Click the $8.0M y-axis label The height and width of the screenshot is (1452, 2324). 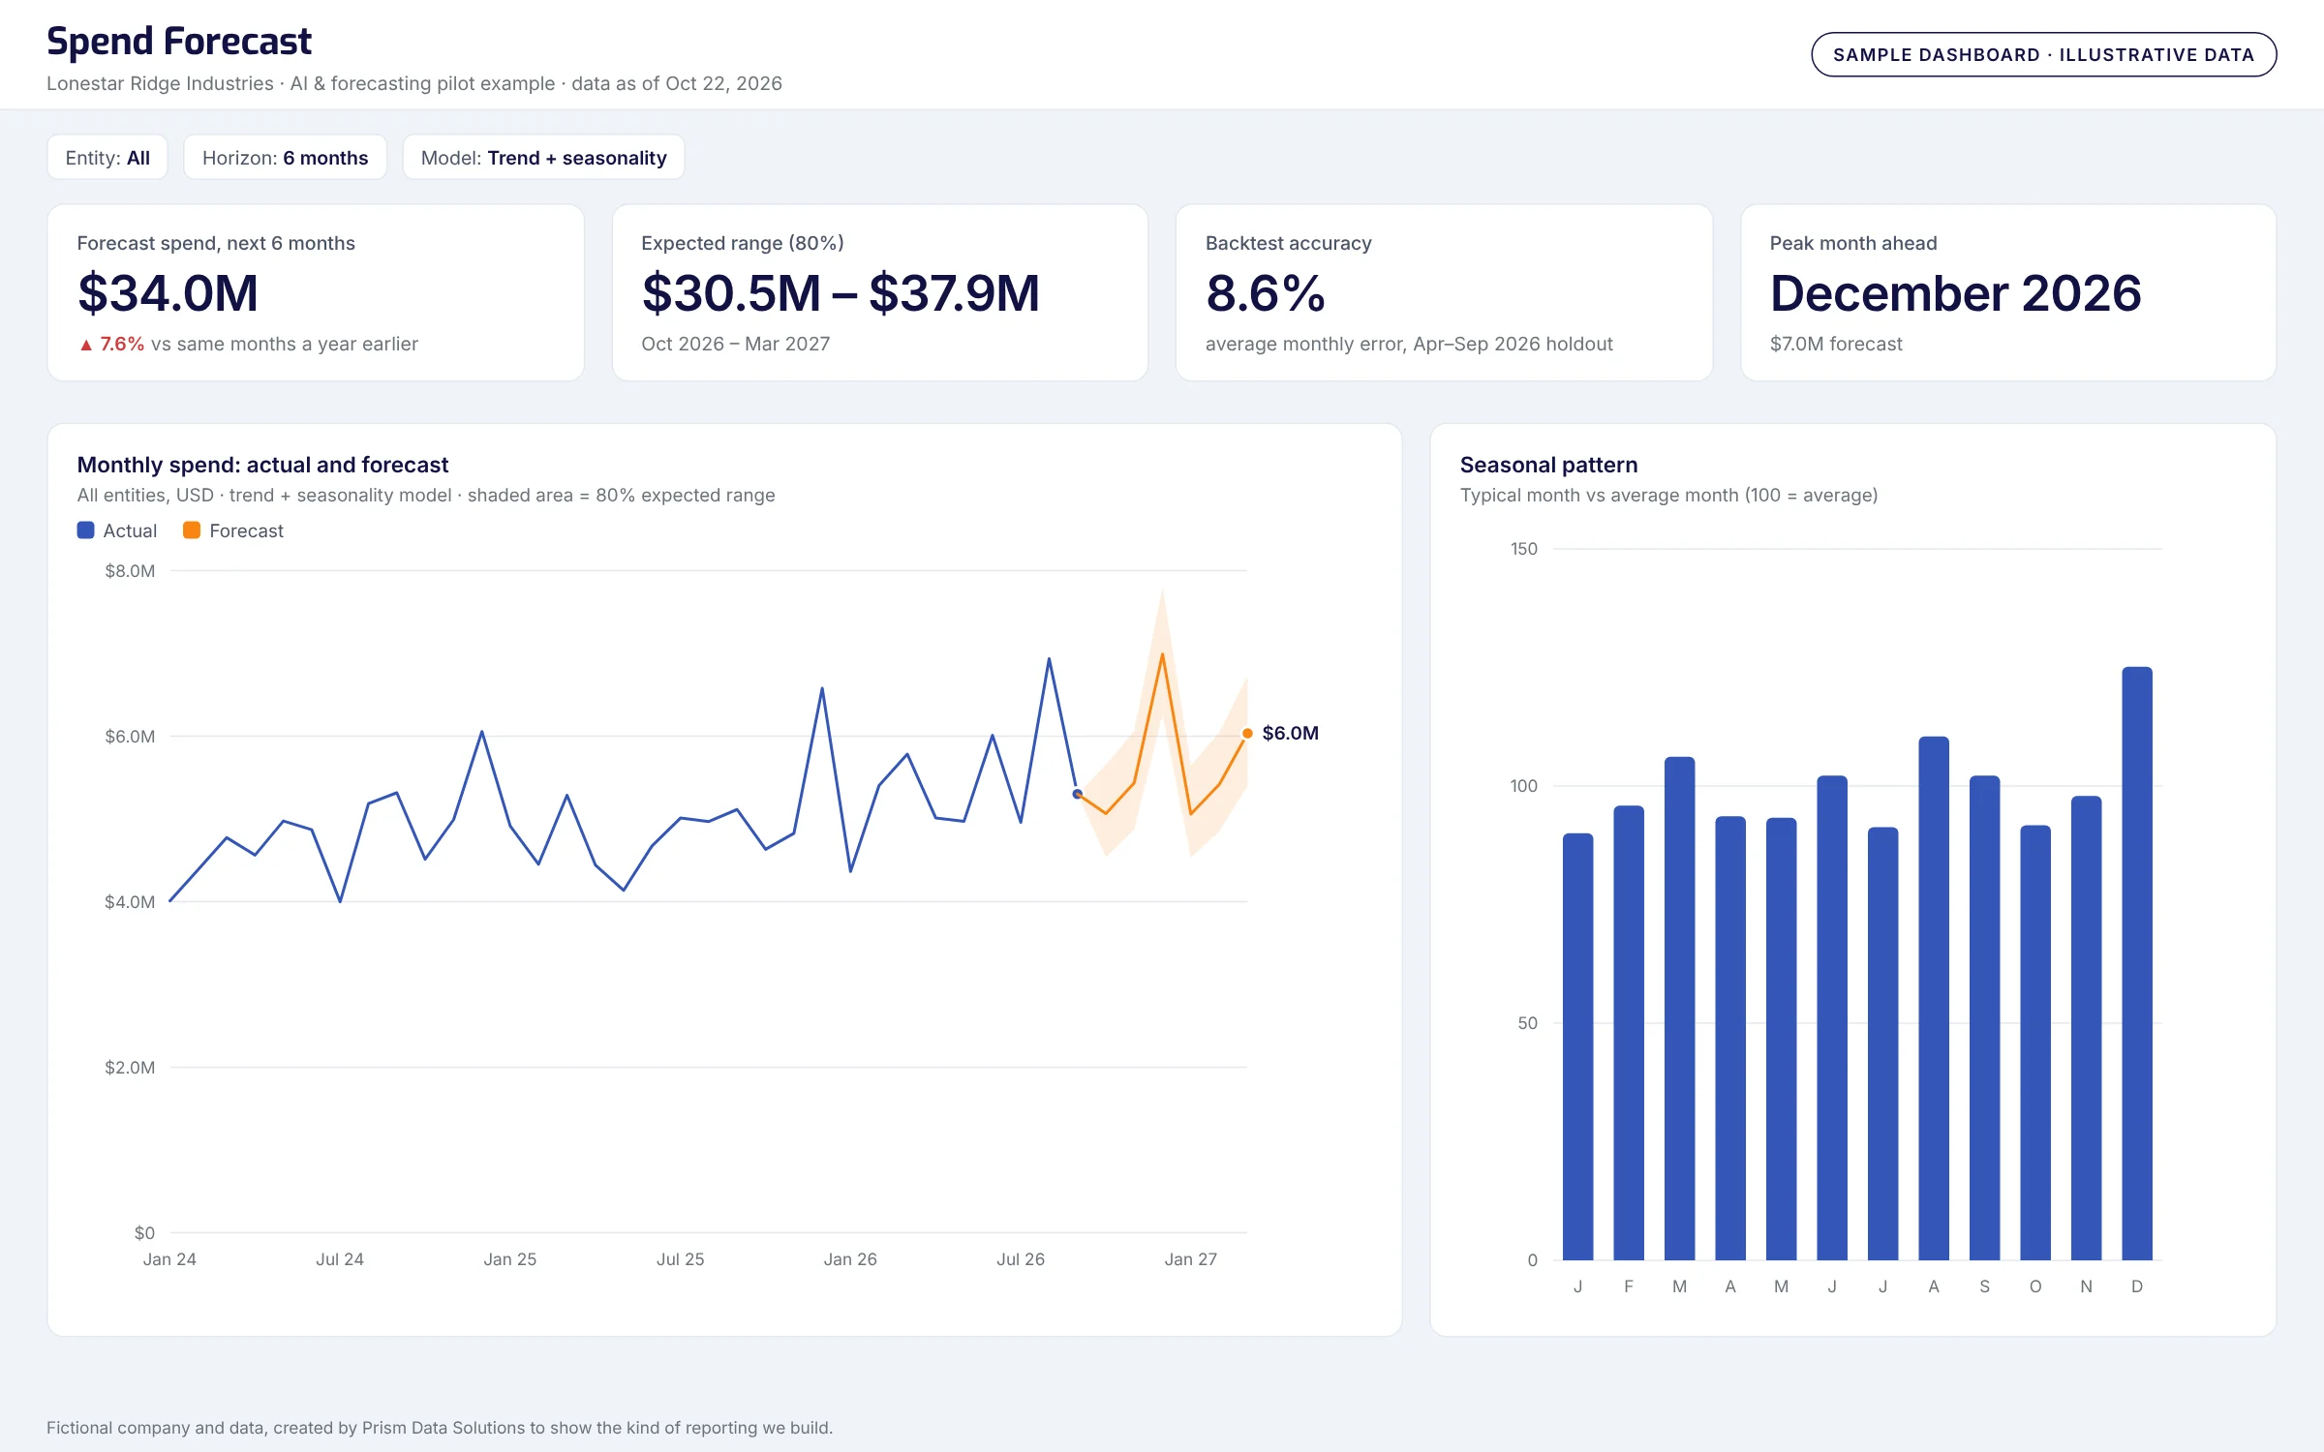pos(130,571)
